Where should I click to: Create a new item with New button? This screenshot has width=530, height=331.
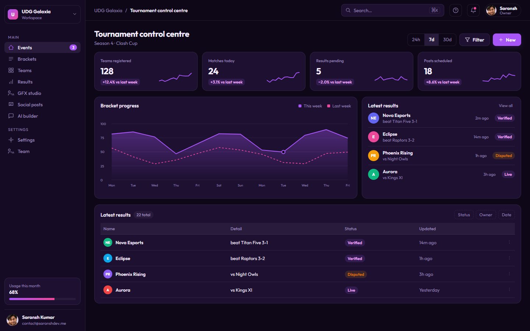point(507,40)
